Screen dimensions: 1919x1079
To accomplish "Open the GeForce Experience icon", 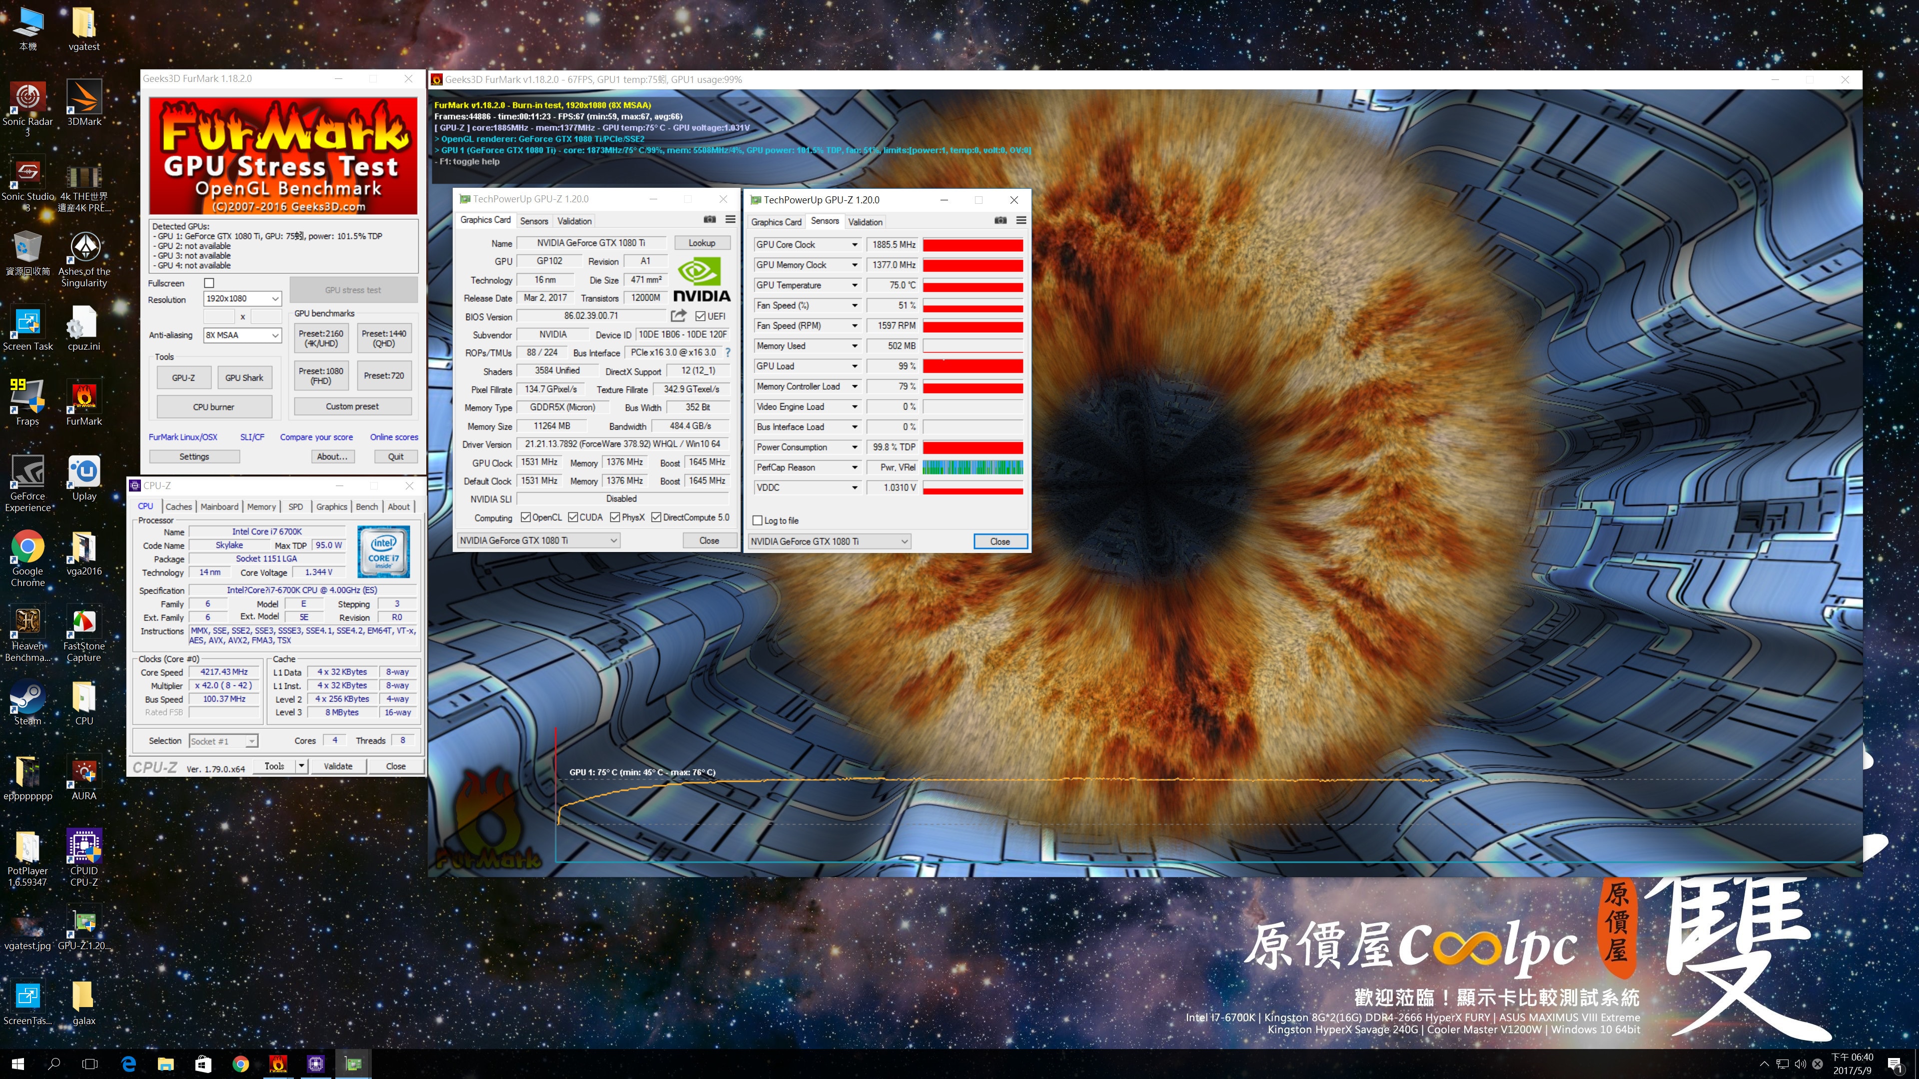I will (x=27, y=483).
